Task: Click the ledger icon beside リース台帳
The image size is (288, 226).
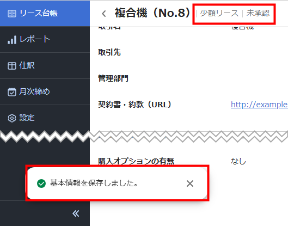Action: pos(12,14)
